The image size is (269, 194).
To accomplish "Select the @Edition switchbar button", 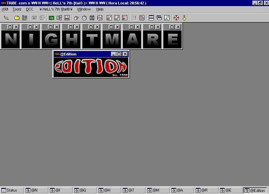I will point(255,191).
